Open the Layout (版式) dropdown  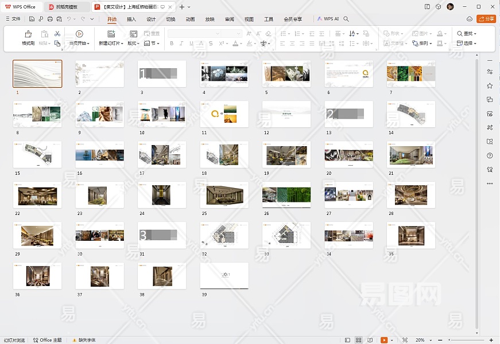(x=133, y=43)
